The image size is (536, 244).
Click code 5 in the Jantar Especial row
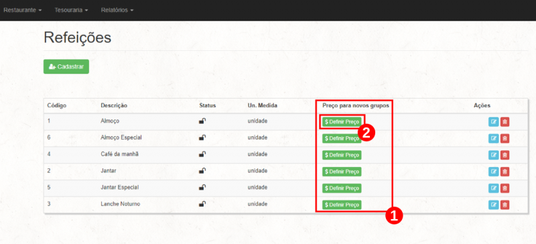point(49,187)
